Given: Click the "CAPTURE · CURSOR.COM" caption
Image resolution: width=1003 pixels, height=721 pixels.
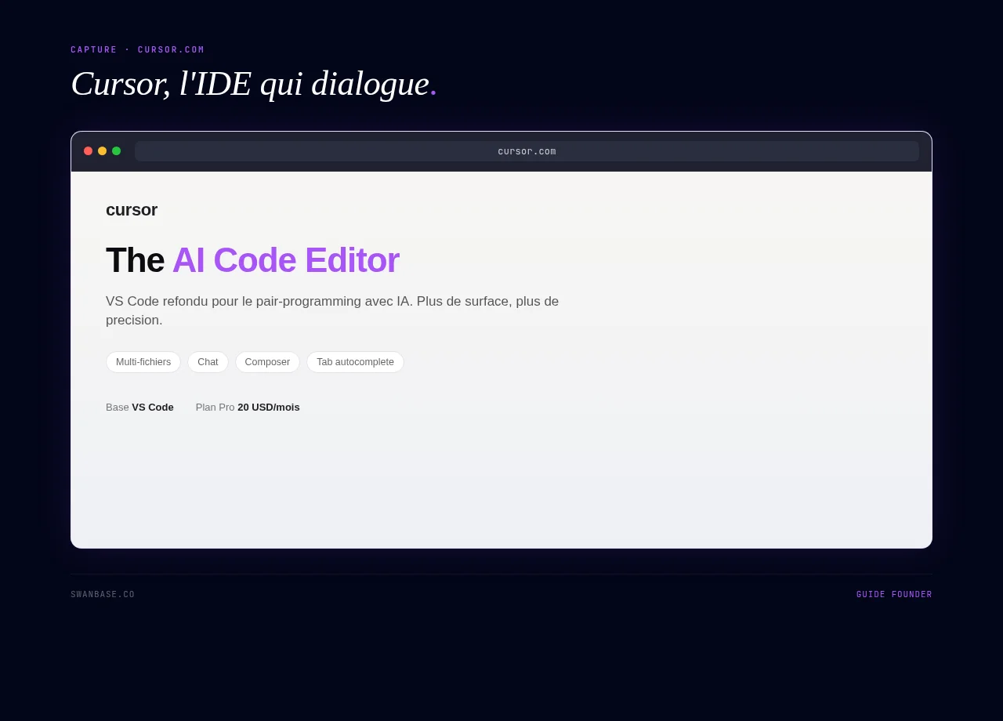Looking at the screenshot, I should pos(138,50).
